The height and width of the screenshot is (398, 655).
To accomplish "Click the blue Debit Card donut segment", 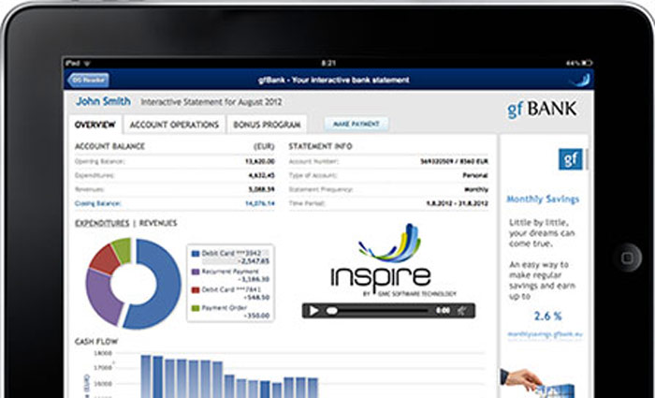I will [161, 285].
